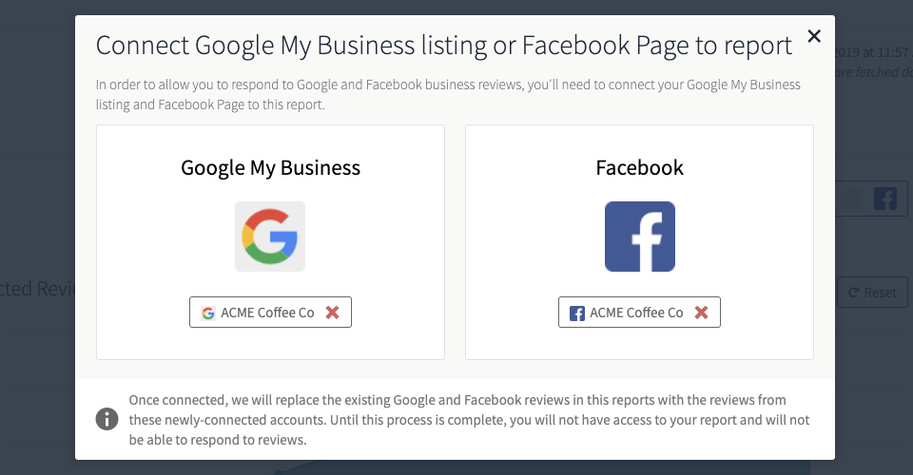Click the Reset button in background

[872, 293]
